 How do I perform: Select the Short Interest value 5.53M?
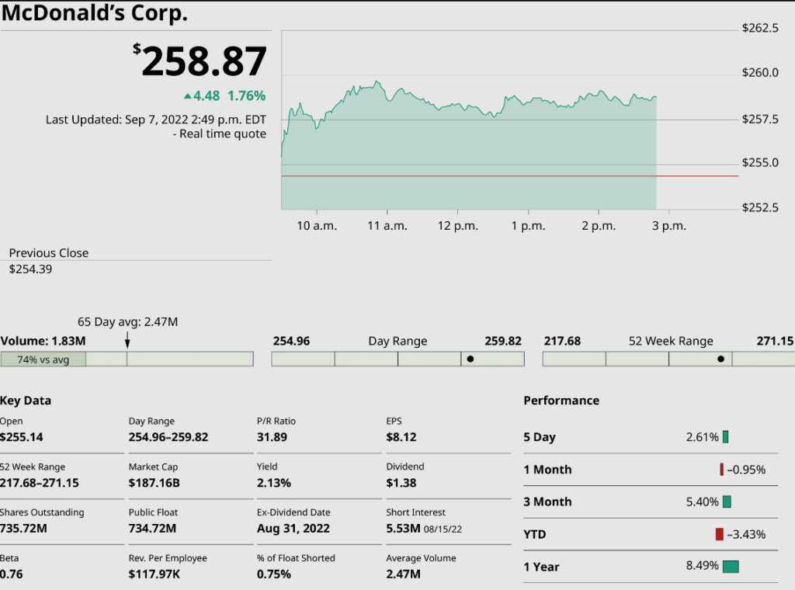[403, 529]
